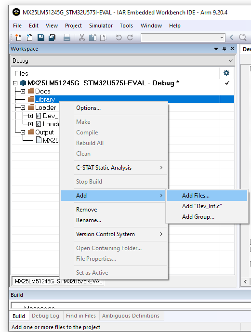Expand the Loader source file node
This screenshot has width=251, height=332.
[x=30, y=124]
